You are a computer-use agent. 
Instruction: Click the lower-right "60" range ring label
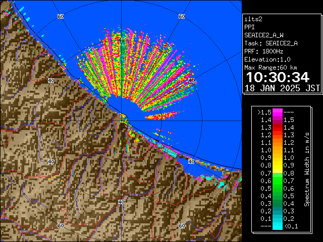[182, 225]
